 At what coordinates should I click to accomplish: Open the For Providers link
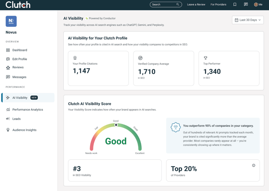pos(218,4)
